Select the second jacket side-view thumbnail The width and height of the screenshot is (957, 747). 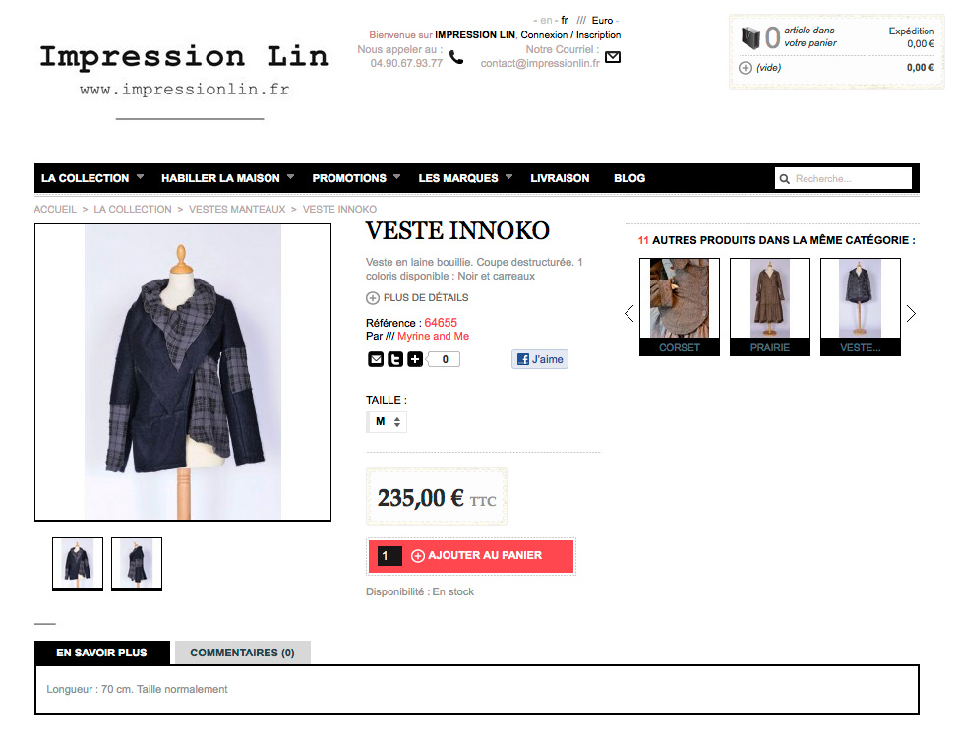click(137, 564)
